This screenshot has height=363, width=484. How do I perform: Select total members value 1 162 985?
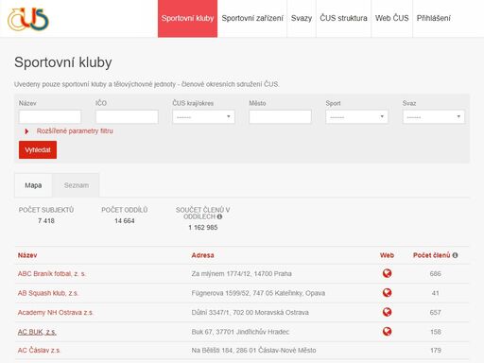pyautogui.click(x=203, y=228)
